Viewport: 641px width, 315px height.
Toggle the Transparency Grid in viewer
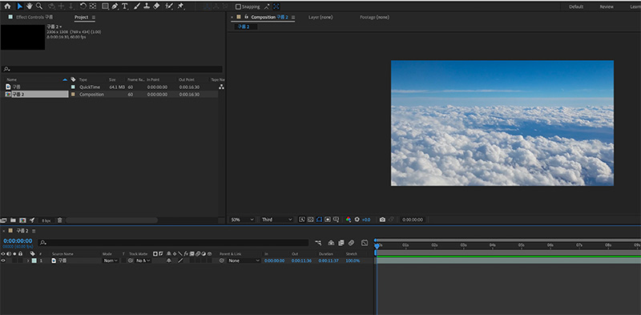point(311,220)
